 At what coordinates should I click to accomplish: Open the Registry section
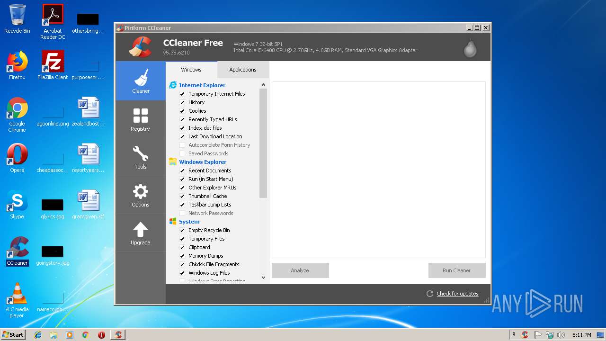coord(141,119)
